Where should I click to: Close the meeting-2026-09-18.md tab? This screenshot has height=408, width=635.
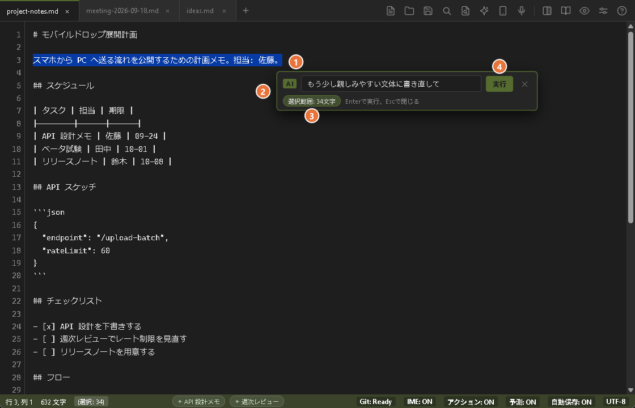[167, 11]
